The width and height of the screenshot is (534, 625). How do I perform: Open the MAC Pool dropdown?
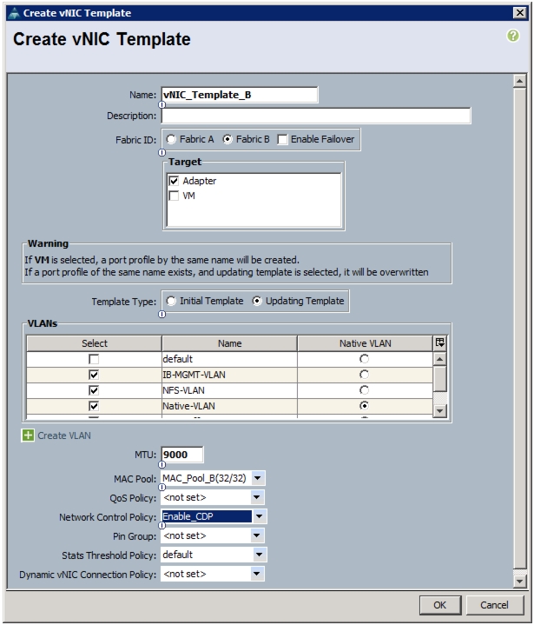258,478
